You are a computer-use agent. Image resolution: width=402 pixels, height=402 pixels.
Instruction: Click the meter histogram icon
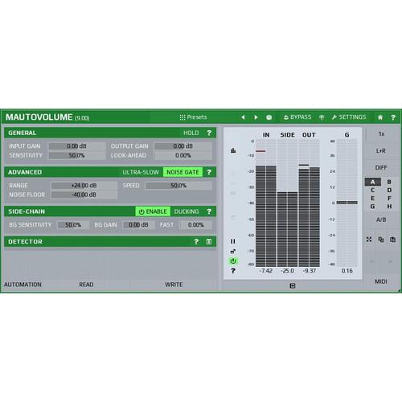pyautogui.click(x=233, y=150)
